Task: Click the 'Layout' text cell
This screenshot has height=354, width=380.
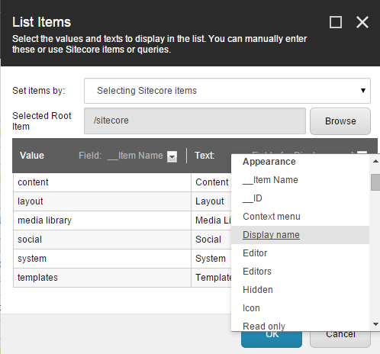Action: click(x=211, y=201)
